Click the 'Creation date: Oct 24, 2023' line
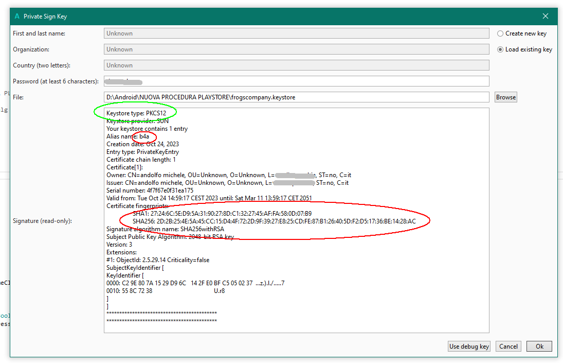This screenshot has width=563, height=363. pos(142,144)
